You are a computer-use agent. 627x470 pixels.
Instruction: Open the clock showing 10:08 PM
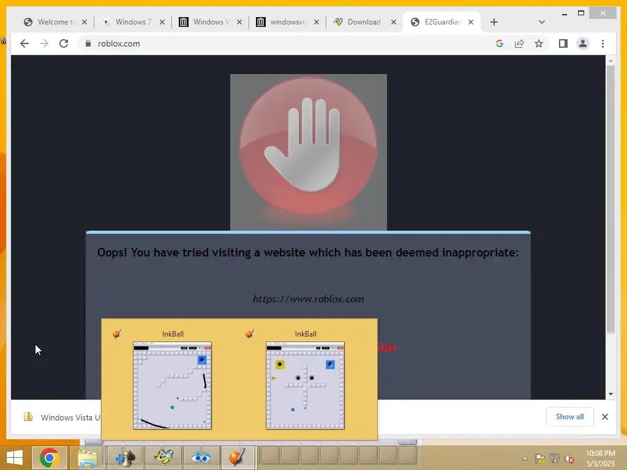point(600,458)
